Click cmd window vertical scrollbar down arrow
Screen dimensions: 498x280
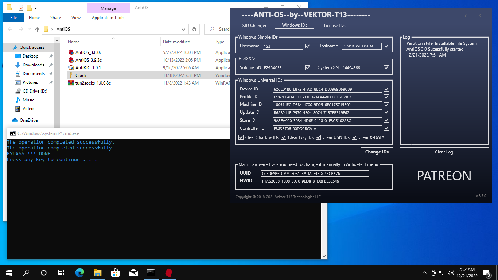[324, 256]
